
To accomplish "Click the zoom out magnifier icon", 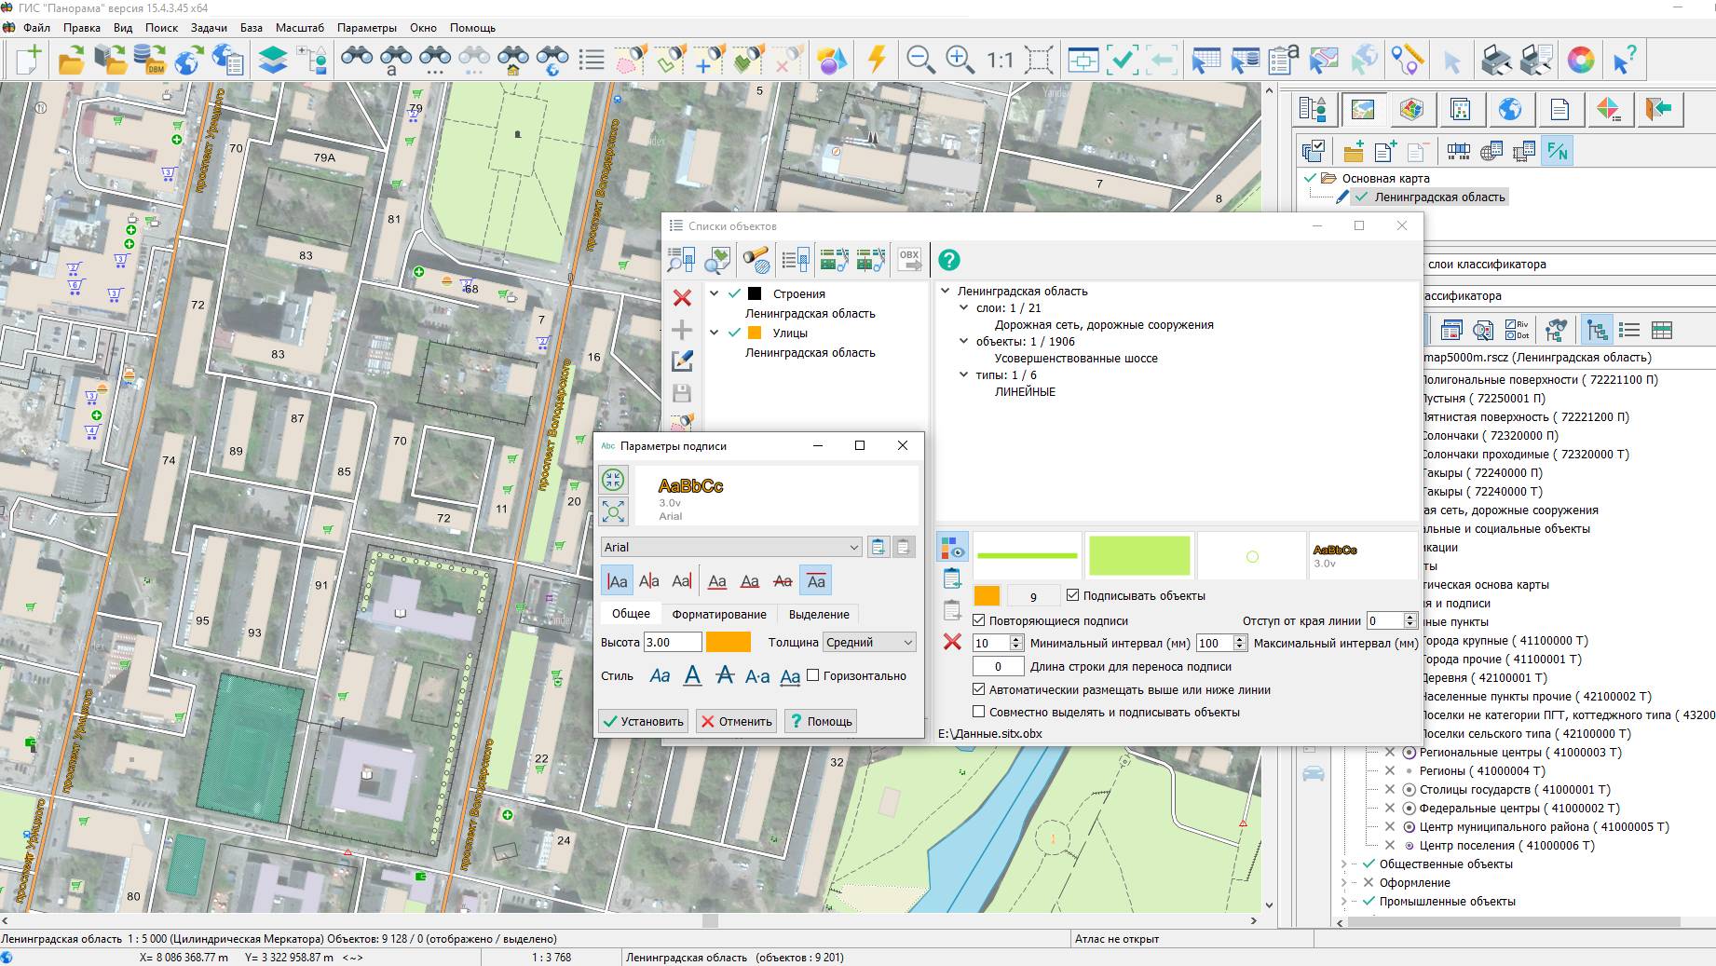I will (x=920, y=60).
